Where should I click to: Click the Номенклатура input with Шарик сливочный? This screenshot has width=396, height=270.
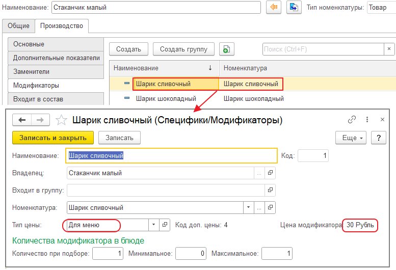(x=155, y=207)
